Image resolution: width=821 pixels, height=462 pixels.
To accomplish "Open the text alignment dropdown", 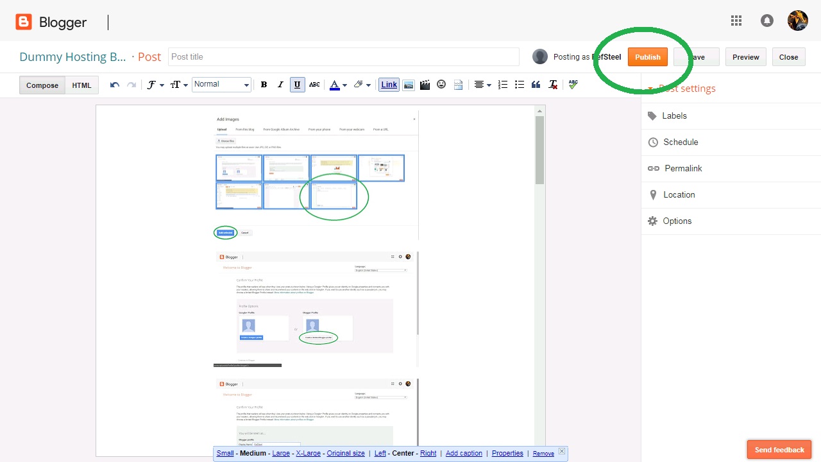I will [x=482, y=85].
